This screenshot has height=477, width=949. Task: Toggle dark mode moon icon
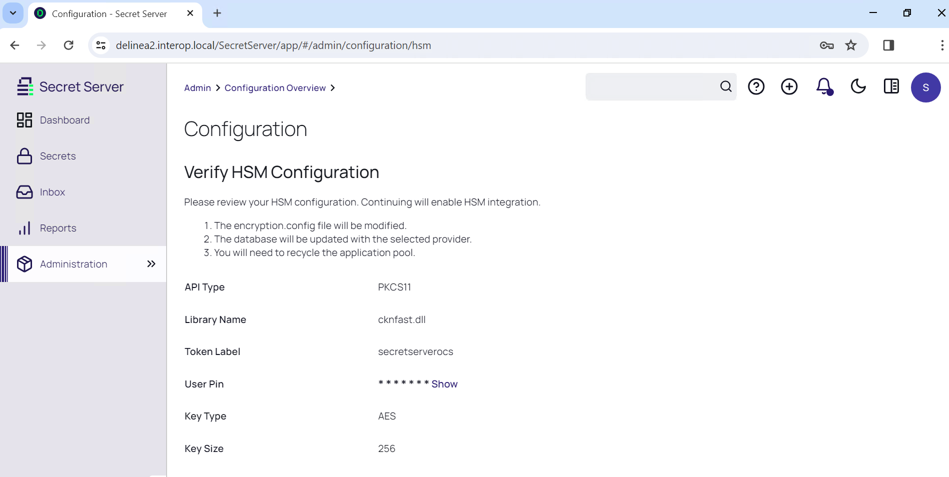[858, 86]
